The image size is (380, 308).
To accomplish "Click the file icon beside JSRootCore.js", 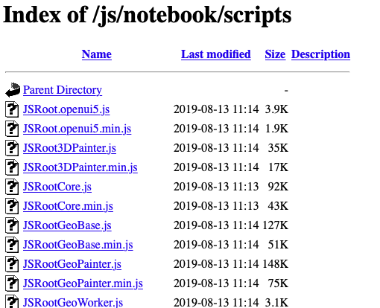I will click(12, 187).
